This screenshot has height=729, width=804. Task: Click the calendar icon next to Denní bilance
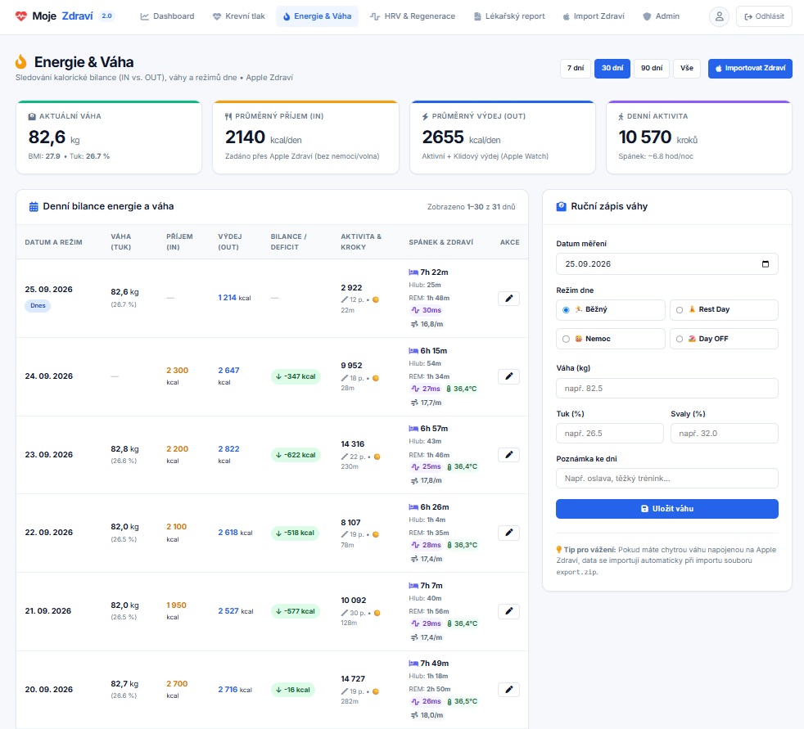(34, 206)
